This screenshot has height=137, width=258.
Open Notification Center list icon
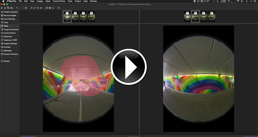tap(255, 1)
